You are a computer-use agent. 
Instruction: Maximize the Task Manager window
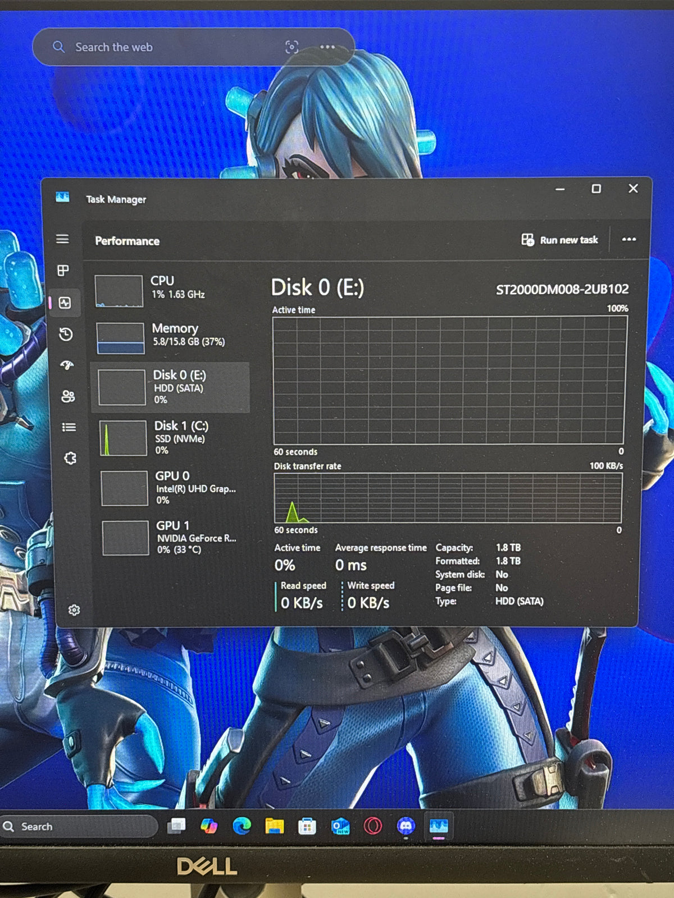pyautogui.click(x=596, y=189)
